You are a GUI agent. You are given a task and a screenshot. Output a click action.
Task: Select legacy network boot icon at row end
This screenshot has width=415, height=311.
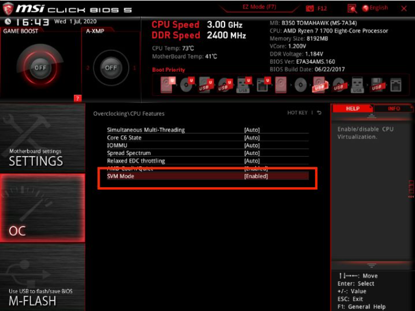[396, 85]
